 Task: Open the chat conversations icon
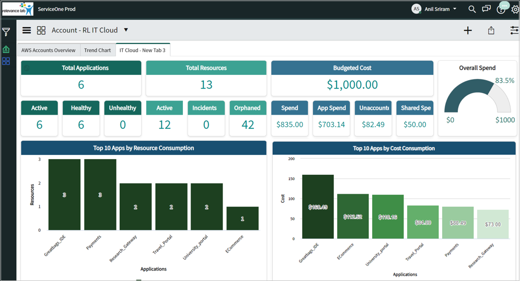pyautogui.click(x=487, y=9)
